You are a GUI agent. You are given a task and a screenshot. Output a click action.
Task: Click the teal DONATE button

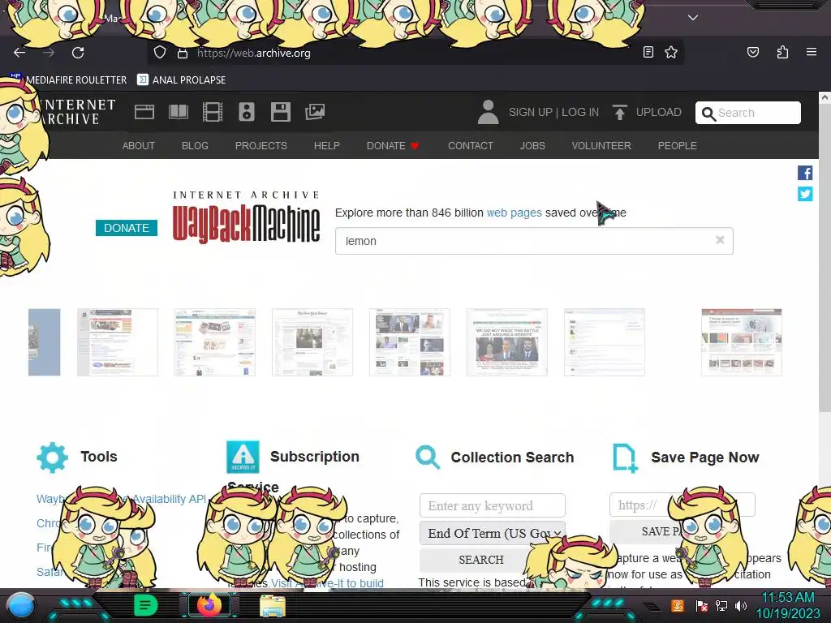(127, 228)
